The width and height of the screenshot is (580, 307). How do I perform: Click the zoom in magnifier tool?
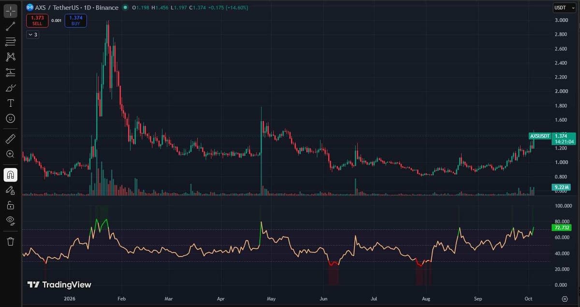point(11,154)
